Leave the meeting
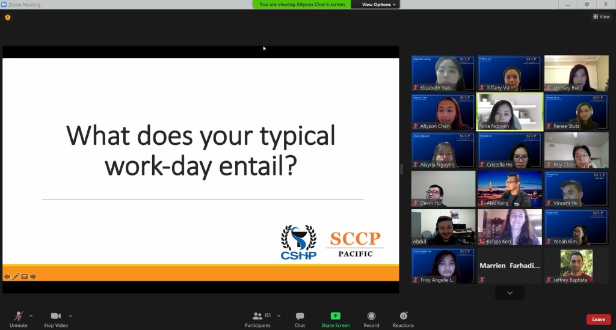Viewport: 616px width, 330px height. [598, 319]
